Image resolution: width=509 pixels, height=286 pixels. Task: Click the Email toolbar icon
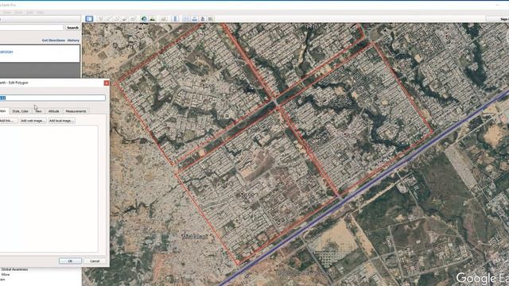coord(186,19)
